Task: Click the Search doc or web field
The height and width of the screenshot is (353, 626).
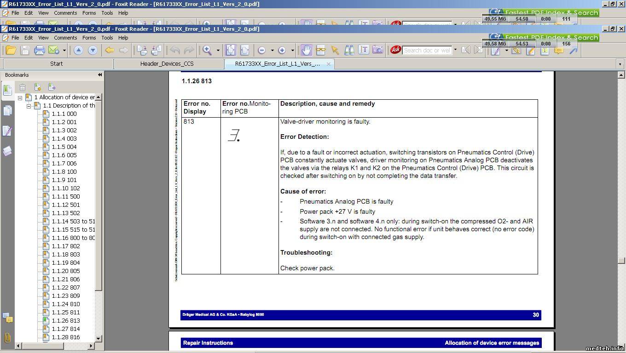Action: click(427, 50)
